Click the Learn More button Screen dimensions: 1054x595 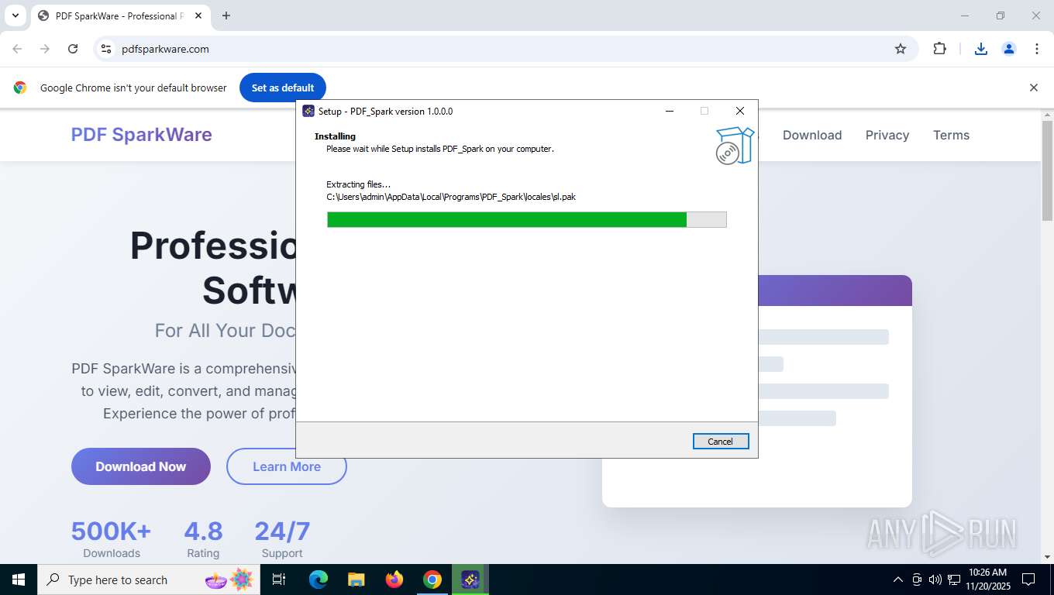pos(286,466)
